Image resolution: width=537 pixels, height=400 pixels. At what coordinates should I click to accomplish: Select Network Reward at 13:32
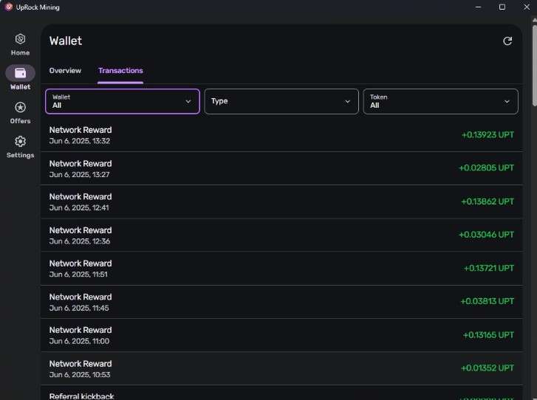pyautogui.click(x=281, y=135)
